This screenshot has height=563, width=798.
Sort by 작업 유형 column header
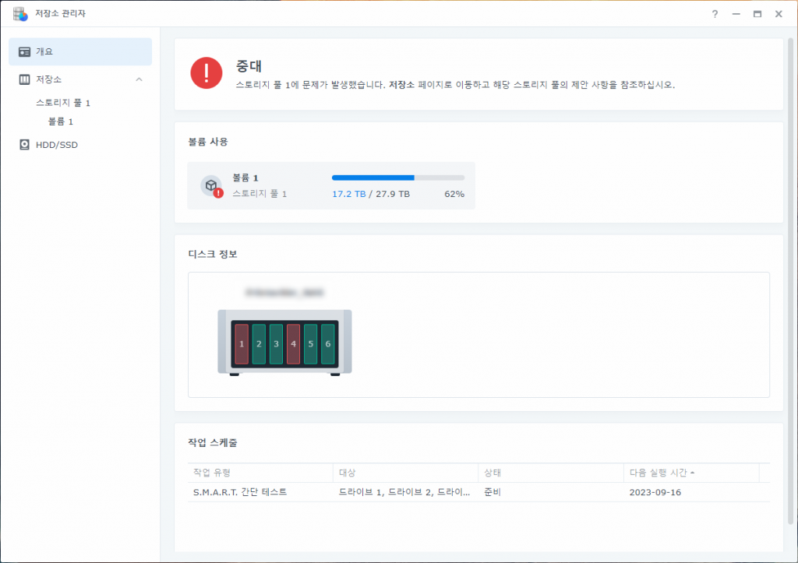click(x=260, y=473)
